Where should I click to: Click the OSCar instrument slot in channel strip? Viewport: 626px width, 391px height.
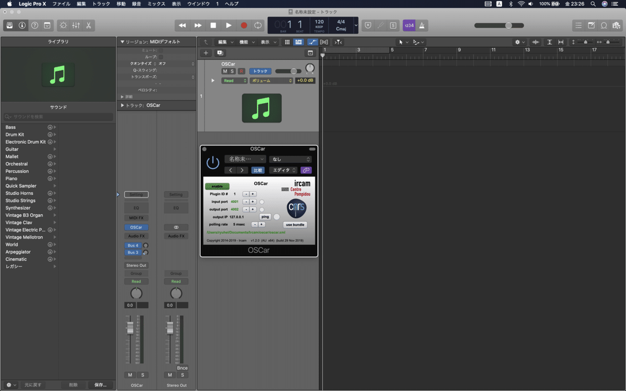136,227
